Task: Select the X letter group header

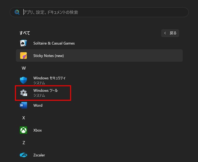Action: 24,118
